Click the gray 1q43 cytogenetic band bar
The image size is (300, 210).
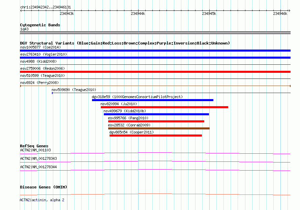coord(155,33)
